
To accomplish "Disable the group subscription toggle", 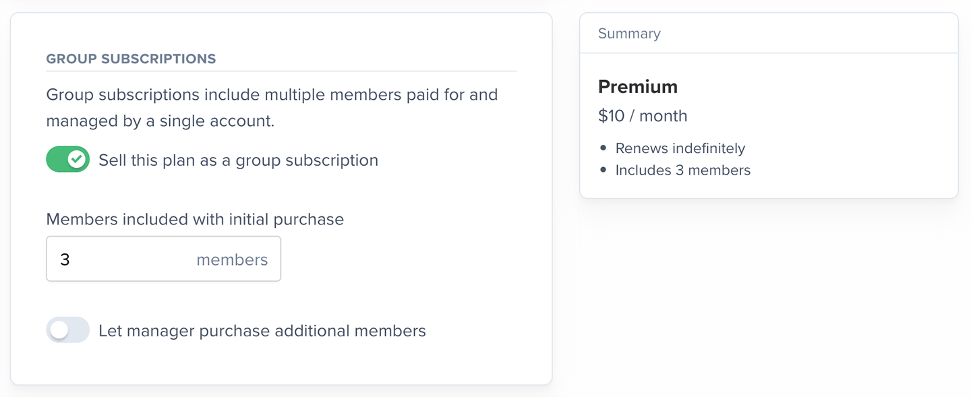I will coord(67,160).
